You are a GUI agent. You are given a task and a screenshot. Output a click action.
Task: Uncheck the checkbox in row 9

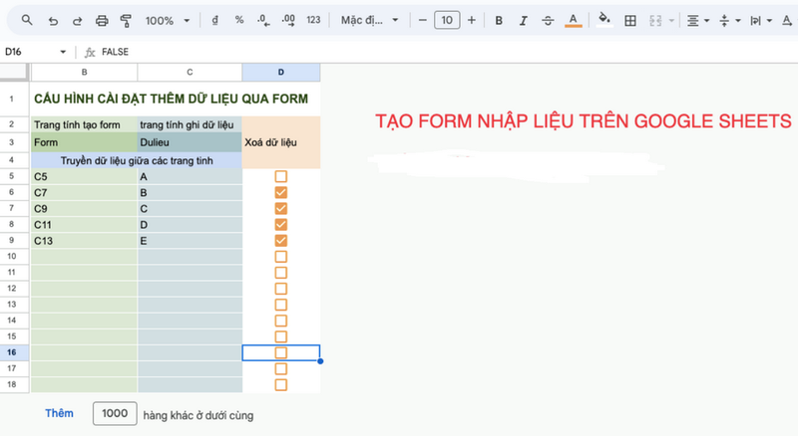(281, 240)
